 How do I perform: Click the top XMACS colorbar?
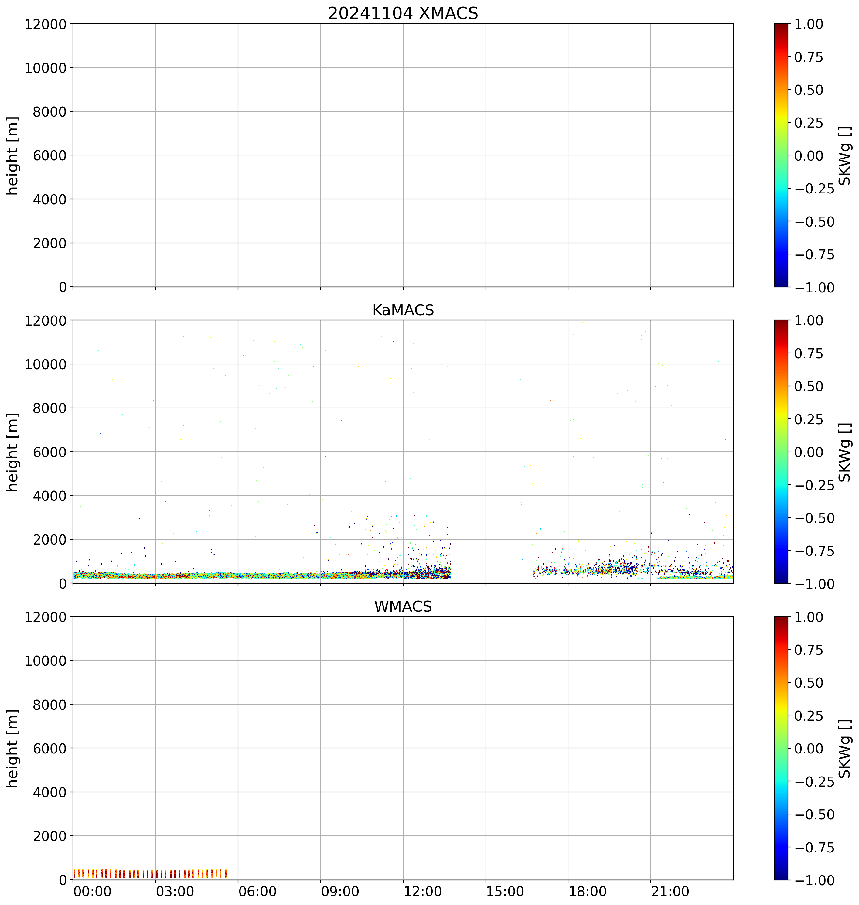click(x=781, y=155)
